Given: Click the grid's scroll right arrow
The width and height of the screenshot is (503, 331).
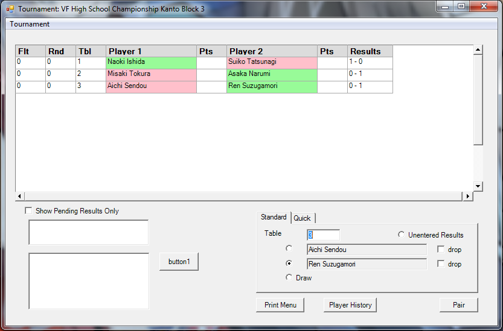Looking at the screenshot, I should (x=468, y=196).
